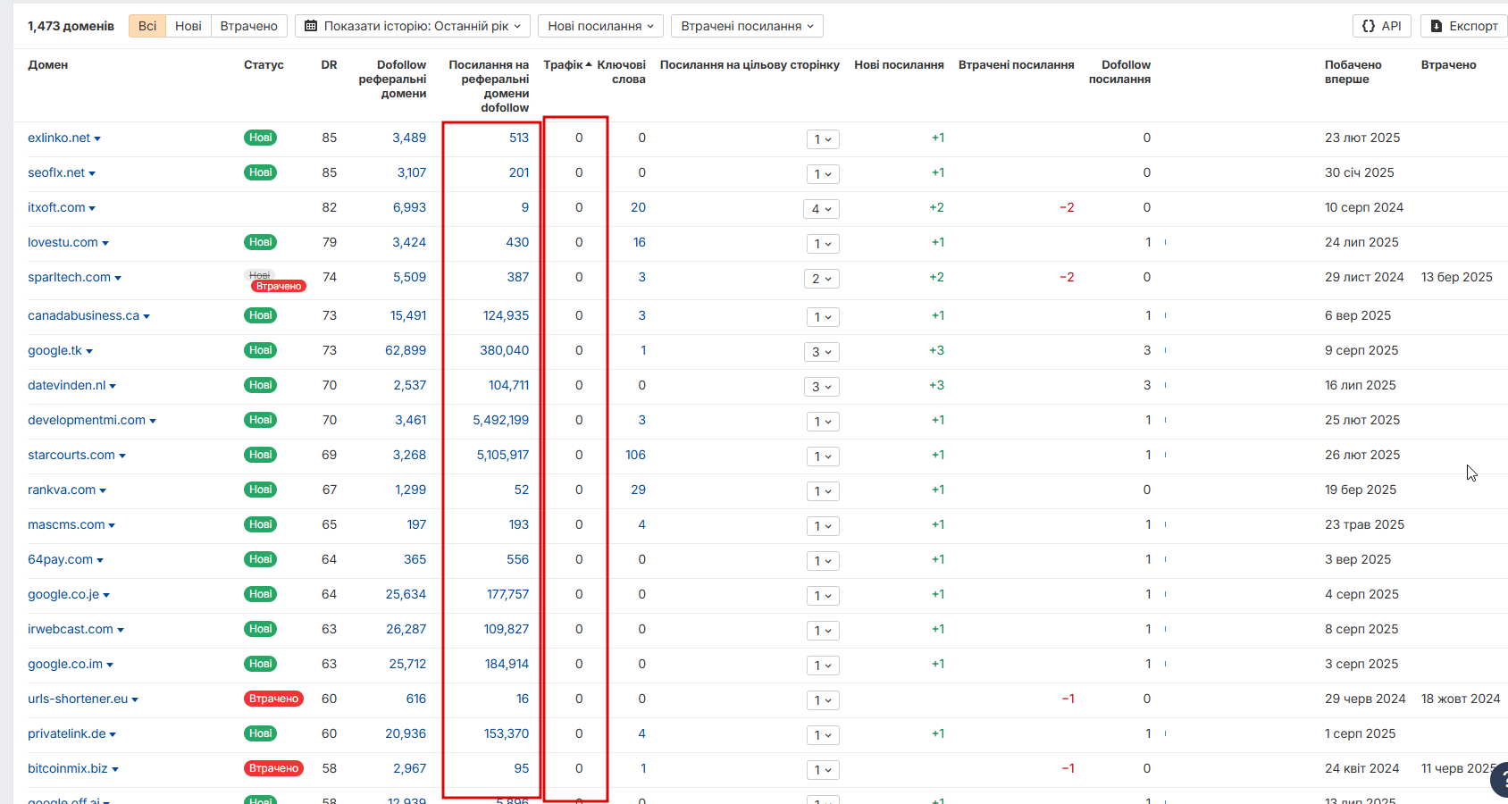The width and height of the screenshot is (1508, 804).
Task: Select the 'Всі' filter tab
Action: [x=147, y=26]
